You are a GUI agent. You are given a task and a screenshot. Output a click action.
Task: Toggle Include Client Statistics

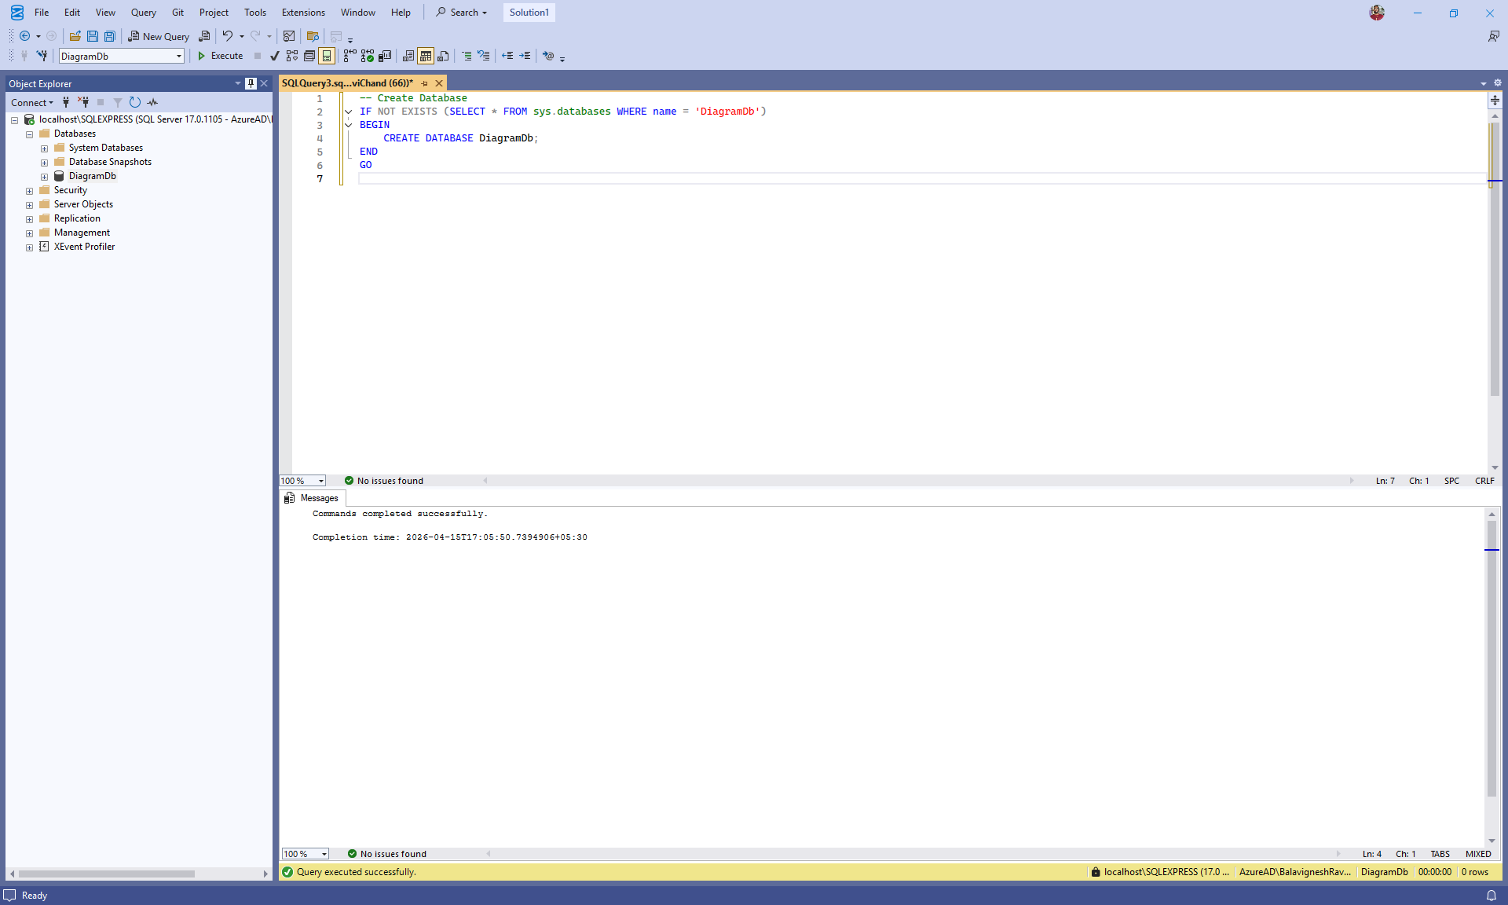tap(385, 56)
